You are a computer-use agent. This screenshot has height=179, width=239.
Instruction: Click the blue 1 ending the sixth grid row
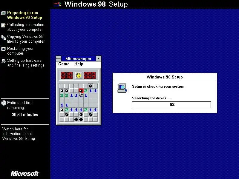(x=95, y=110)
